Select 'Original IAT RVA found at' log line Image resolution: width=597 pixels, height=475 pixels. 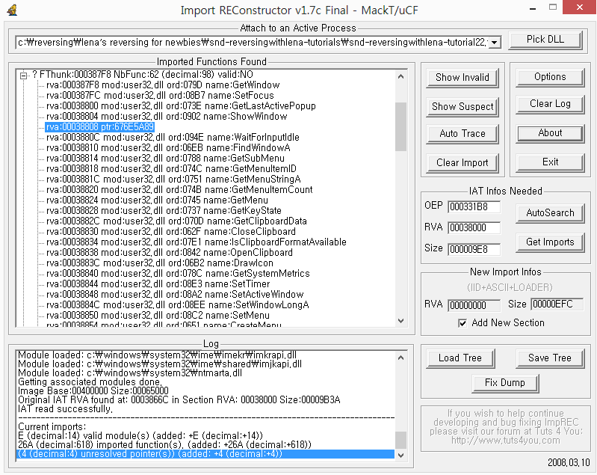click(179, 400)
